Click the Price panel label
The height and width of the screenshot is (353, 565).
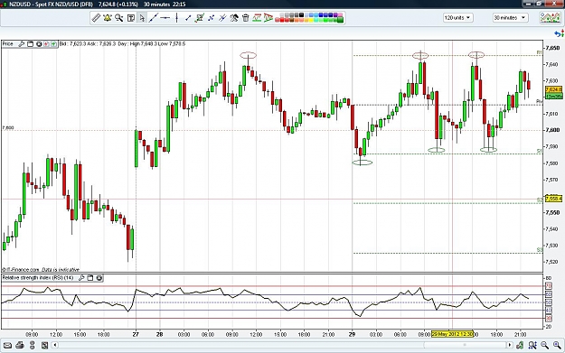click(x=7, y=44)
